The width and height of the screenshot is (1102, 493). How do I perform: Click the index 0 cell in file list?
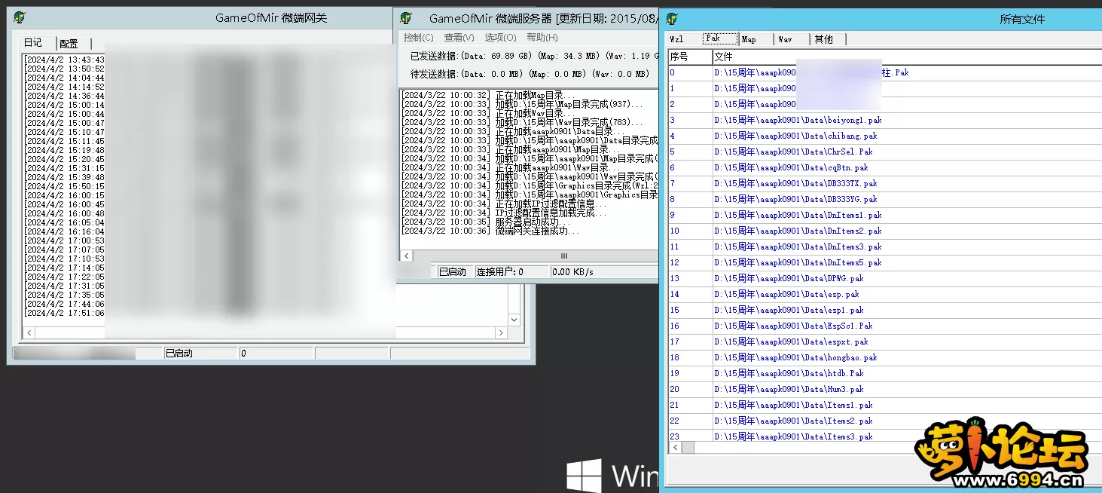pos(689,73)
